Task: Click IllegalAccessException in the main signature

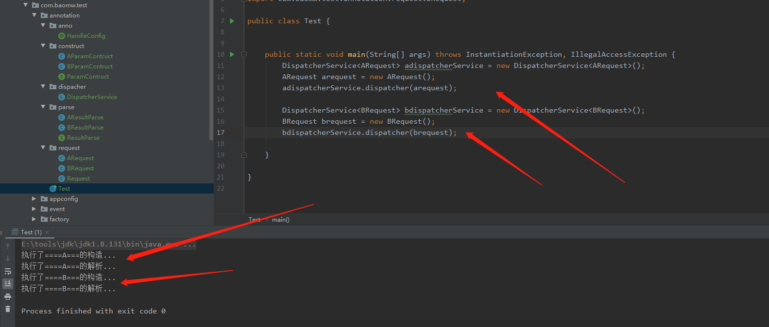Action: point(619,54)
